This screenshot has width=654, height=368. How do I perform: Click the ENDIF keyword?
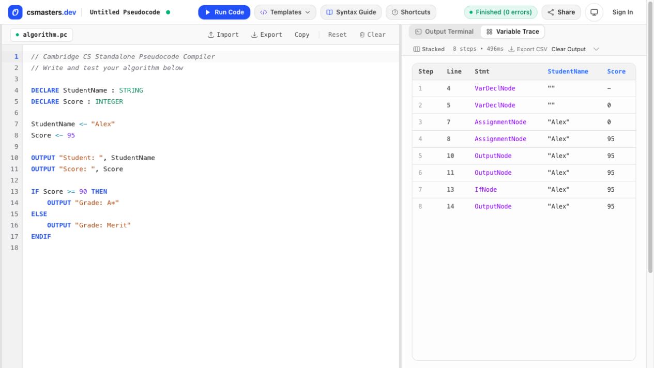coord(41,236)
